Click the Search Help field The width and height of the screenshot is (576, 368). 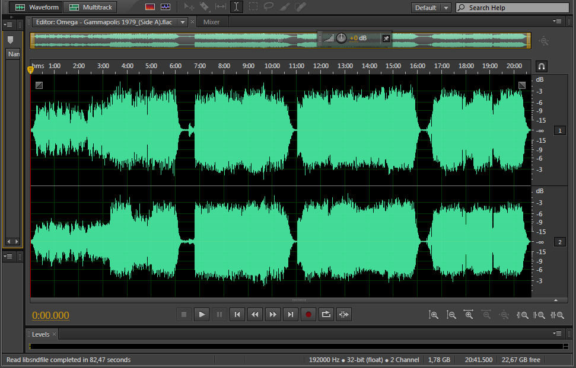[x=513, y=8]
